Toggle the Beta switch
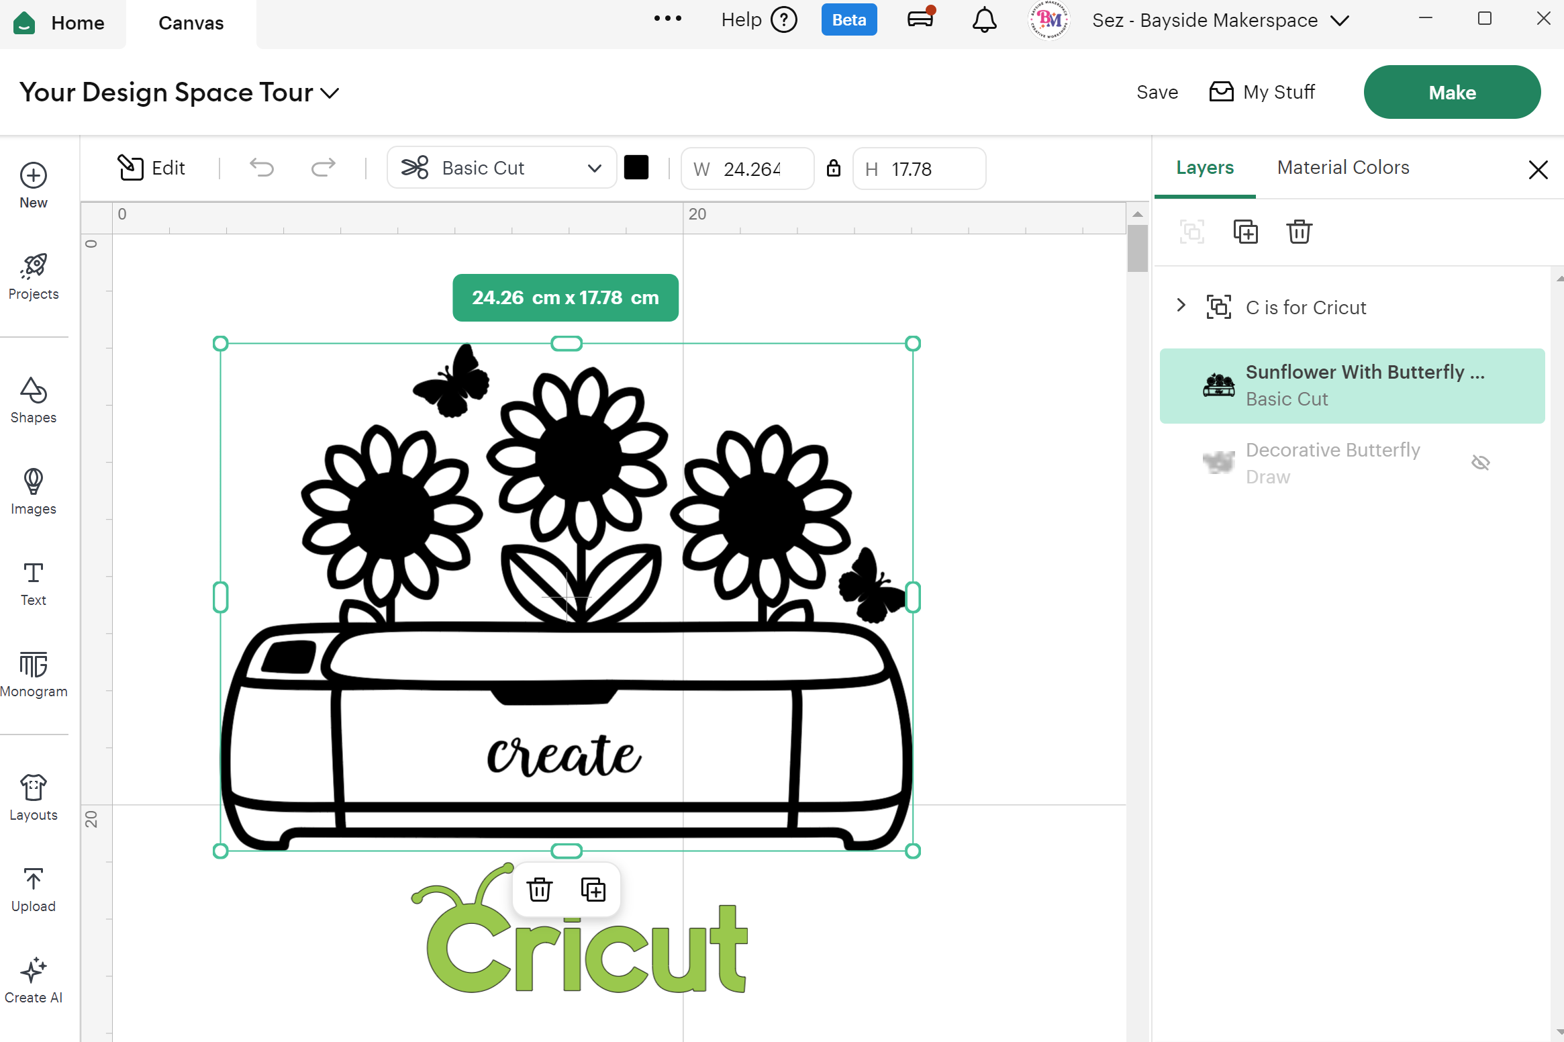The width and height of the screenshot is (1564, 1042). click(848, 20)
